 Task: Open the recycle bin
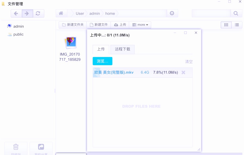[16, 148]
